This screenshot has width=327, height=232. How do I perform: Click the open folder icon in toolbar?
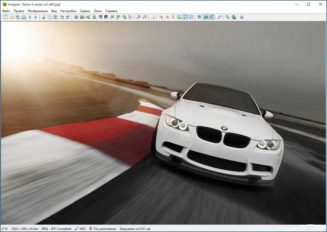(x=12, y=17)
